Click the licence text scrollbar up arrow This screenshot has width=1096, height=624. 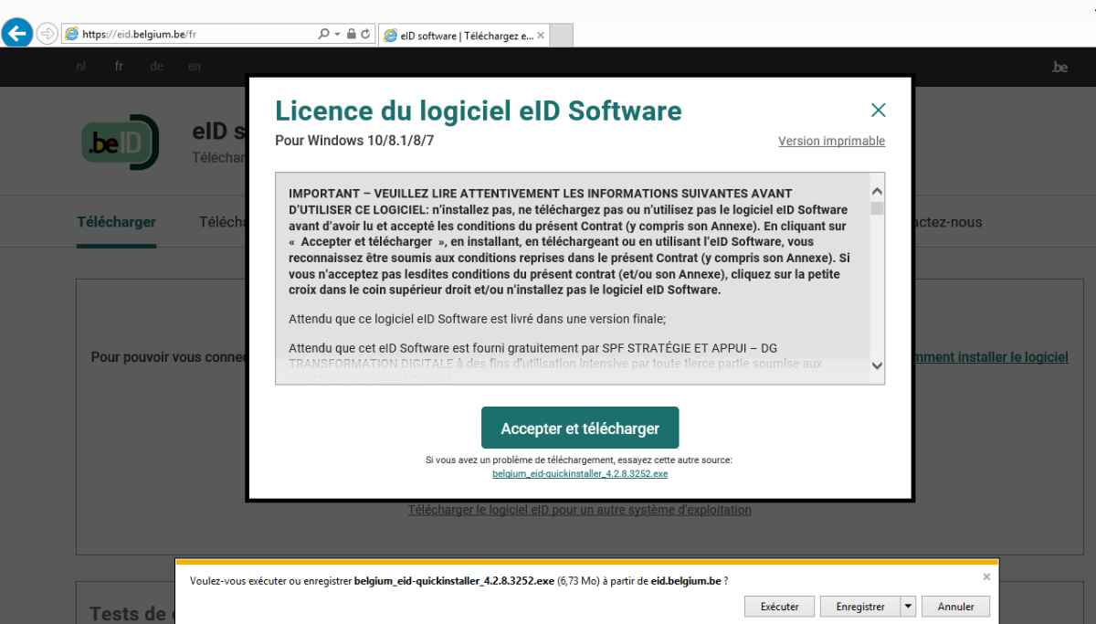(878, 192)
